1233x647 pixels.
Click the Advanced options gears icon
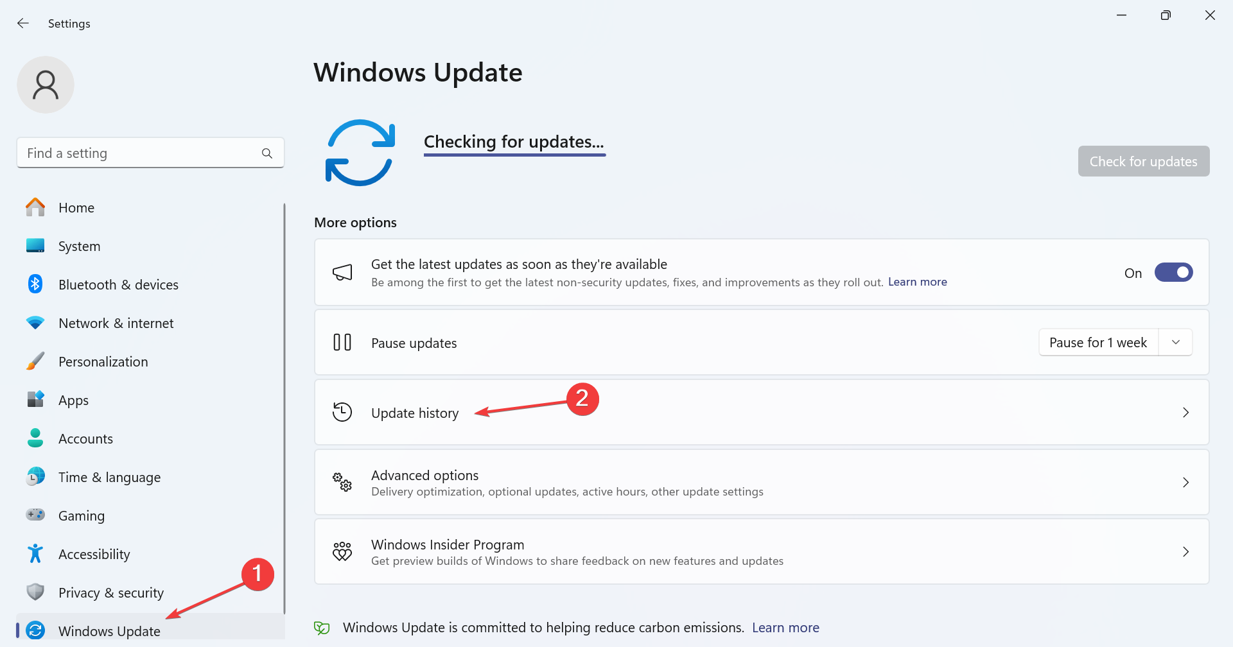coord(342,482)
